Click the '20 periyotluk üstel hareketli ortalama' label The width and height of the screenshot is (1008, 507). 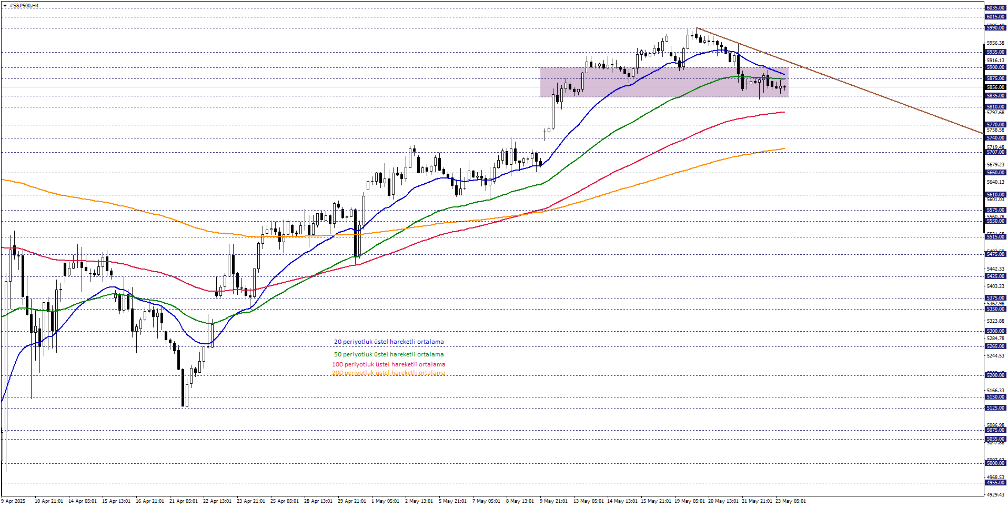point(389,342)
